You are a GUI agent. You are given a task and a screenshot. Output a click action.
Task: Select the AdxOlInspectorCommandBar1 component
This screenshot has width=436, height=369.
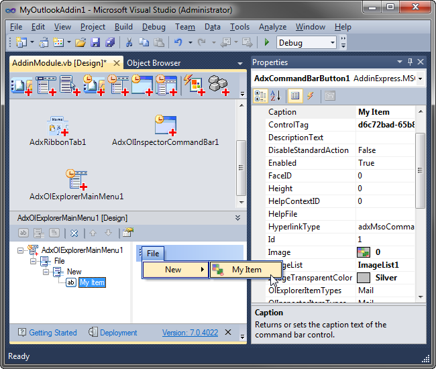pyautogui.click(x=166, y=131)
